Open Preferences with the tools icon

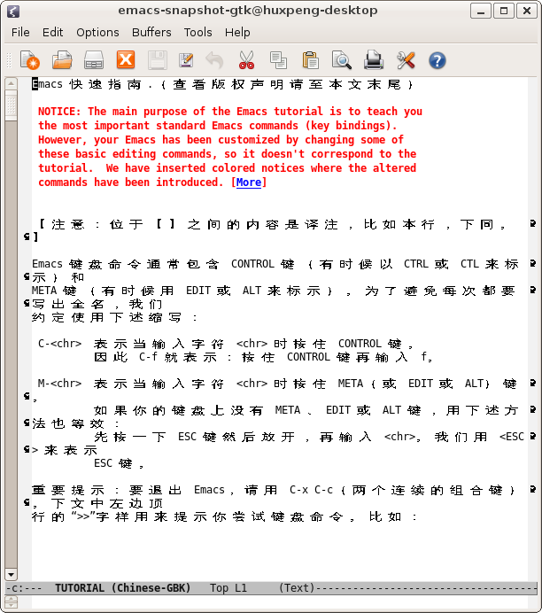(406, 60)
